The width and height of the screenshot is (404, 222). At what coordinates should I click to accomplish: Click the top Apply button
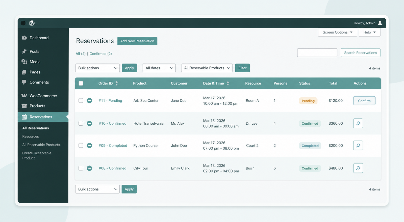(x=129, y=68)
